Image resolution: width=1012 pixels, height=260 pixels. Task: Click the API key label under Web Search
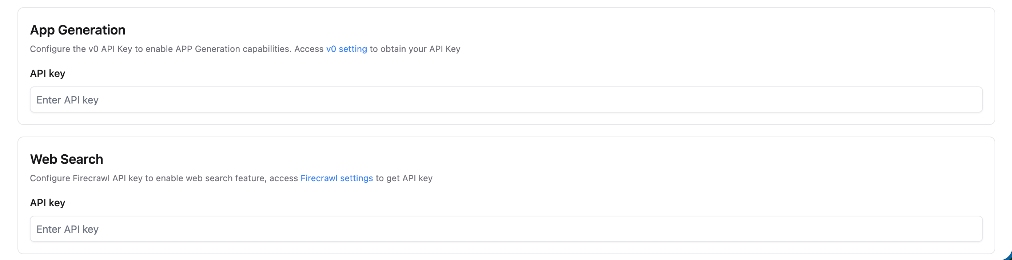point(48,203)
